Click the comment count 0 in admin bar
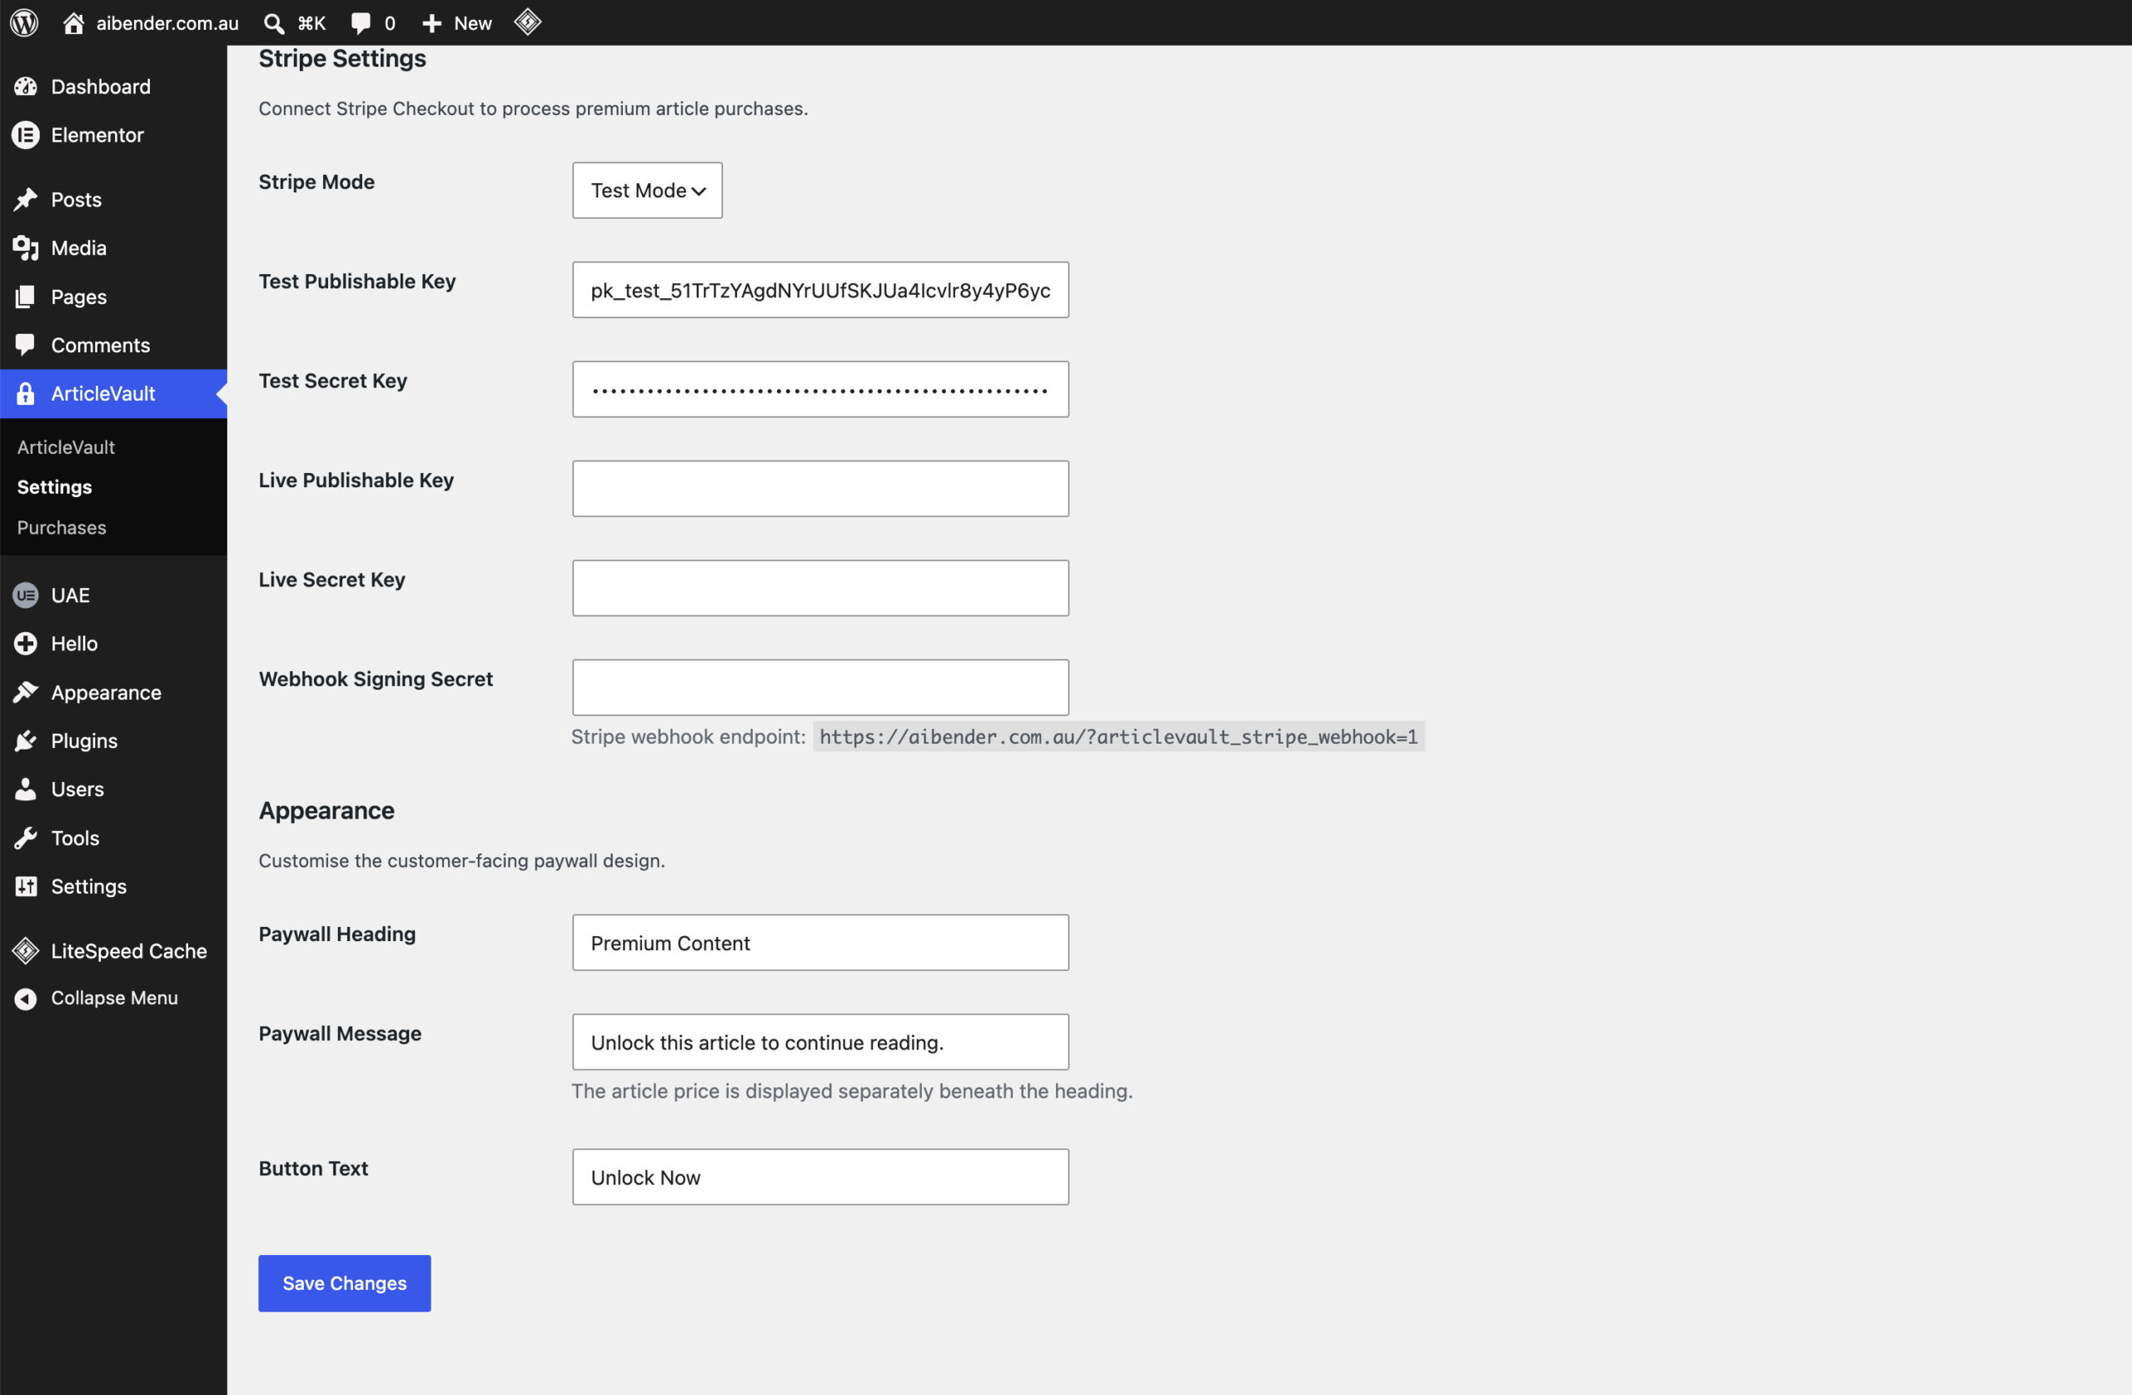This screenshot has width=2132, height=1395. point(390,23)
